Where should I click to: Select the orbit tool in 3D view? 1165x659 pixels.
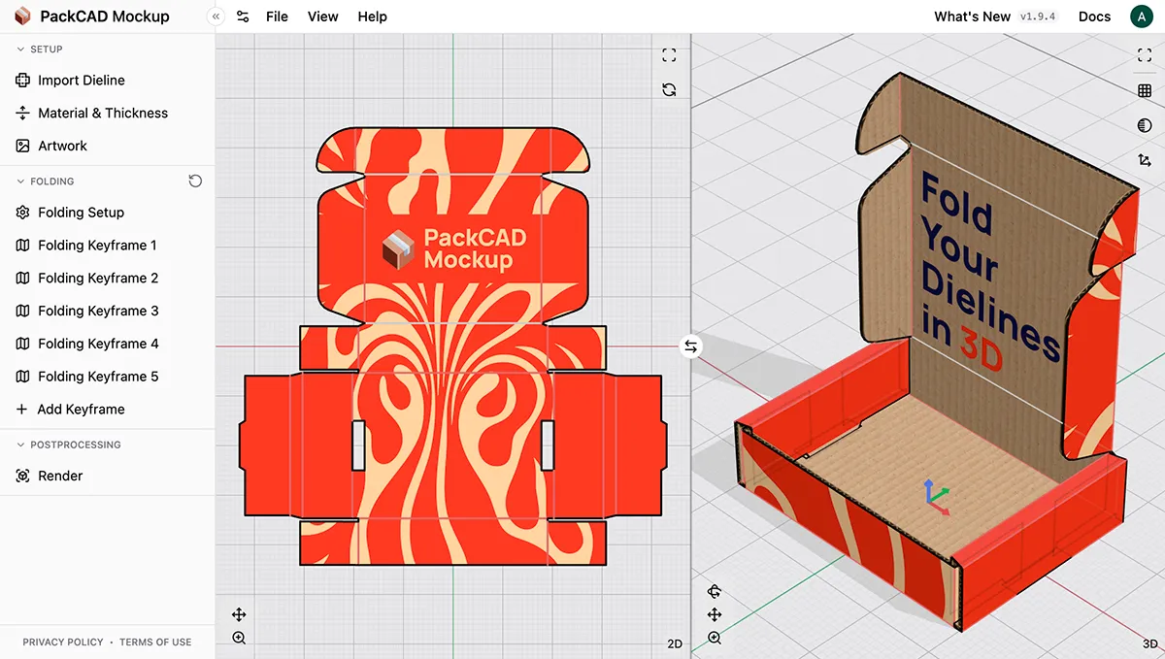[715, 591]
